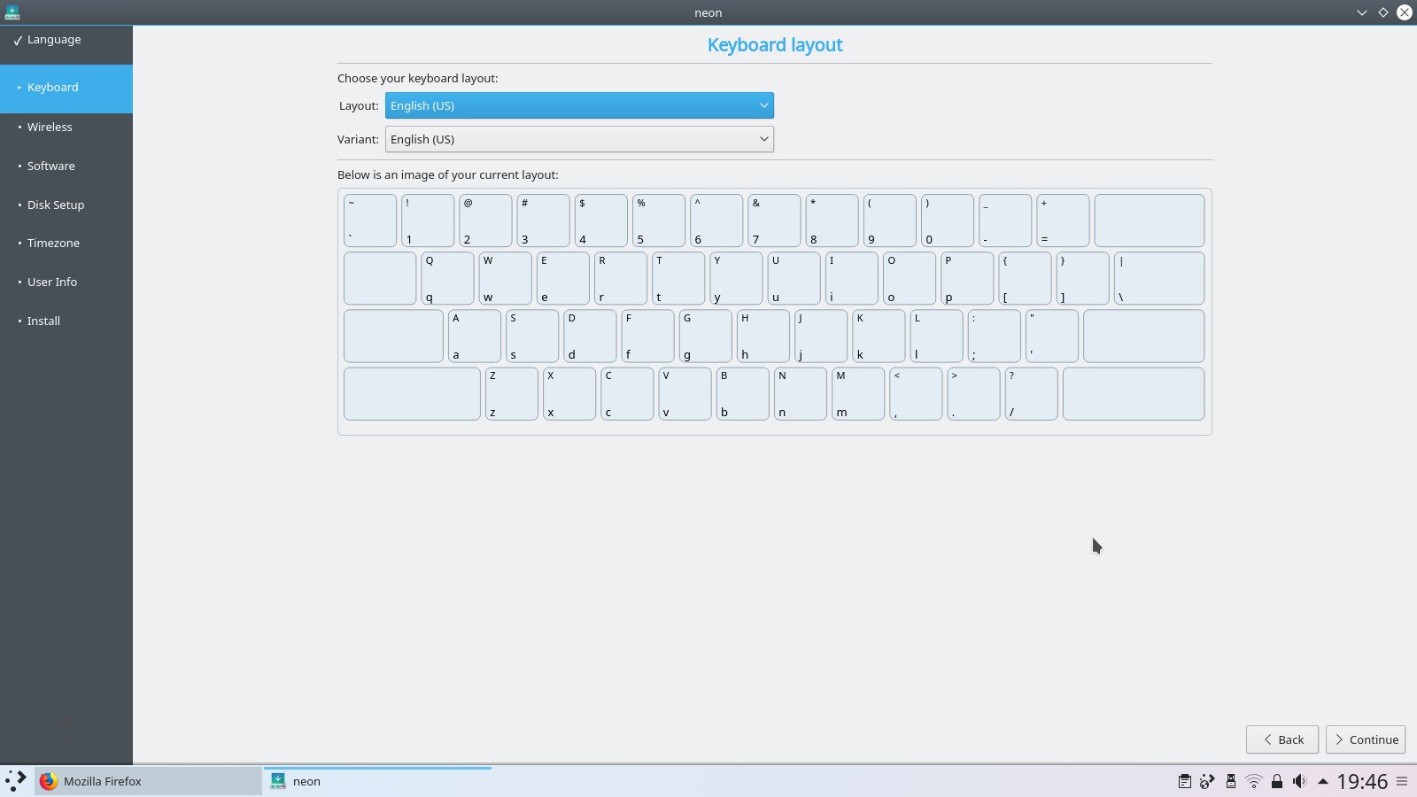1417x797 pixels.
Task: Go to the Timezone step in sidebar
Action: pos(53,243)
